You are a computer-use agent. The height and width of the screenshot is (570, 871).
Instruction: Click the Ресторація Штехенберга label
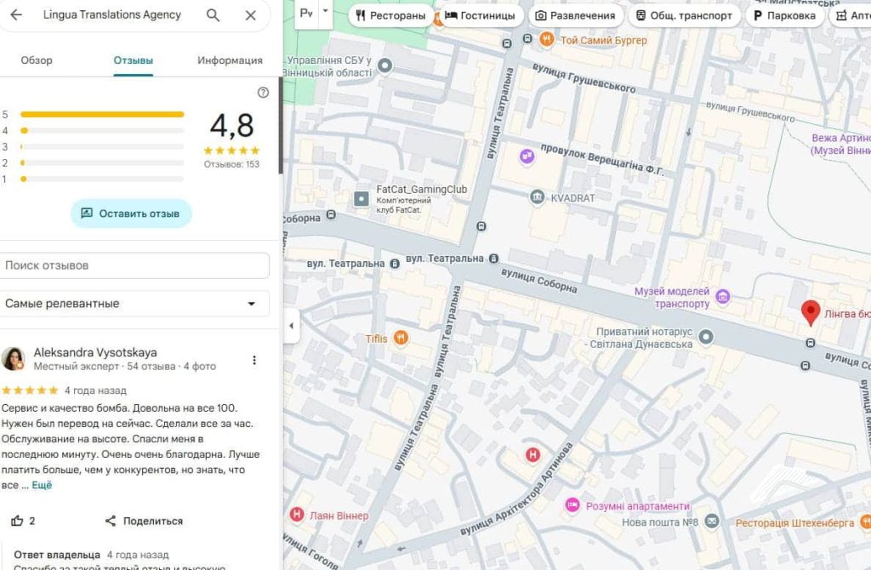click(795, 522)
